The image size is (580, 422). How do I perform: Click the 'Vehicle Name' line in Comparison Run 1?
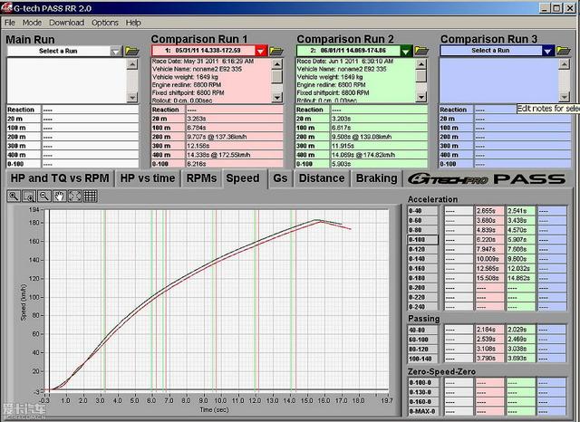197,69
